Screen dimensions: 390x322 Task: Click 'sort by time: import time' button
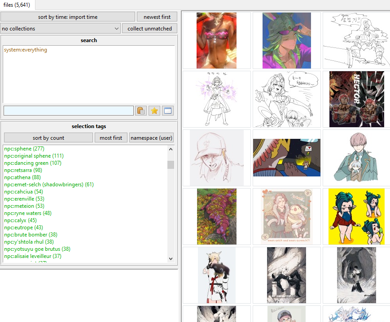tap(68, 17)
